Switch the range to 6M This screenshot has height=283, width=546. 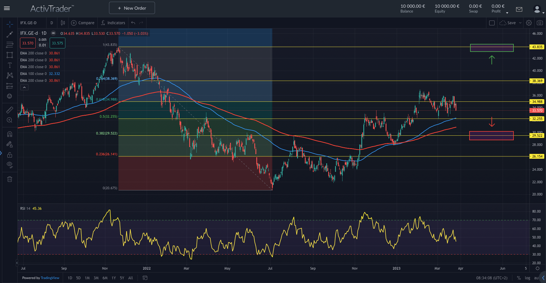[x=105, y=278]
